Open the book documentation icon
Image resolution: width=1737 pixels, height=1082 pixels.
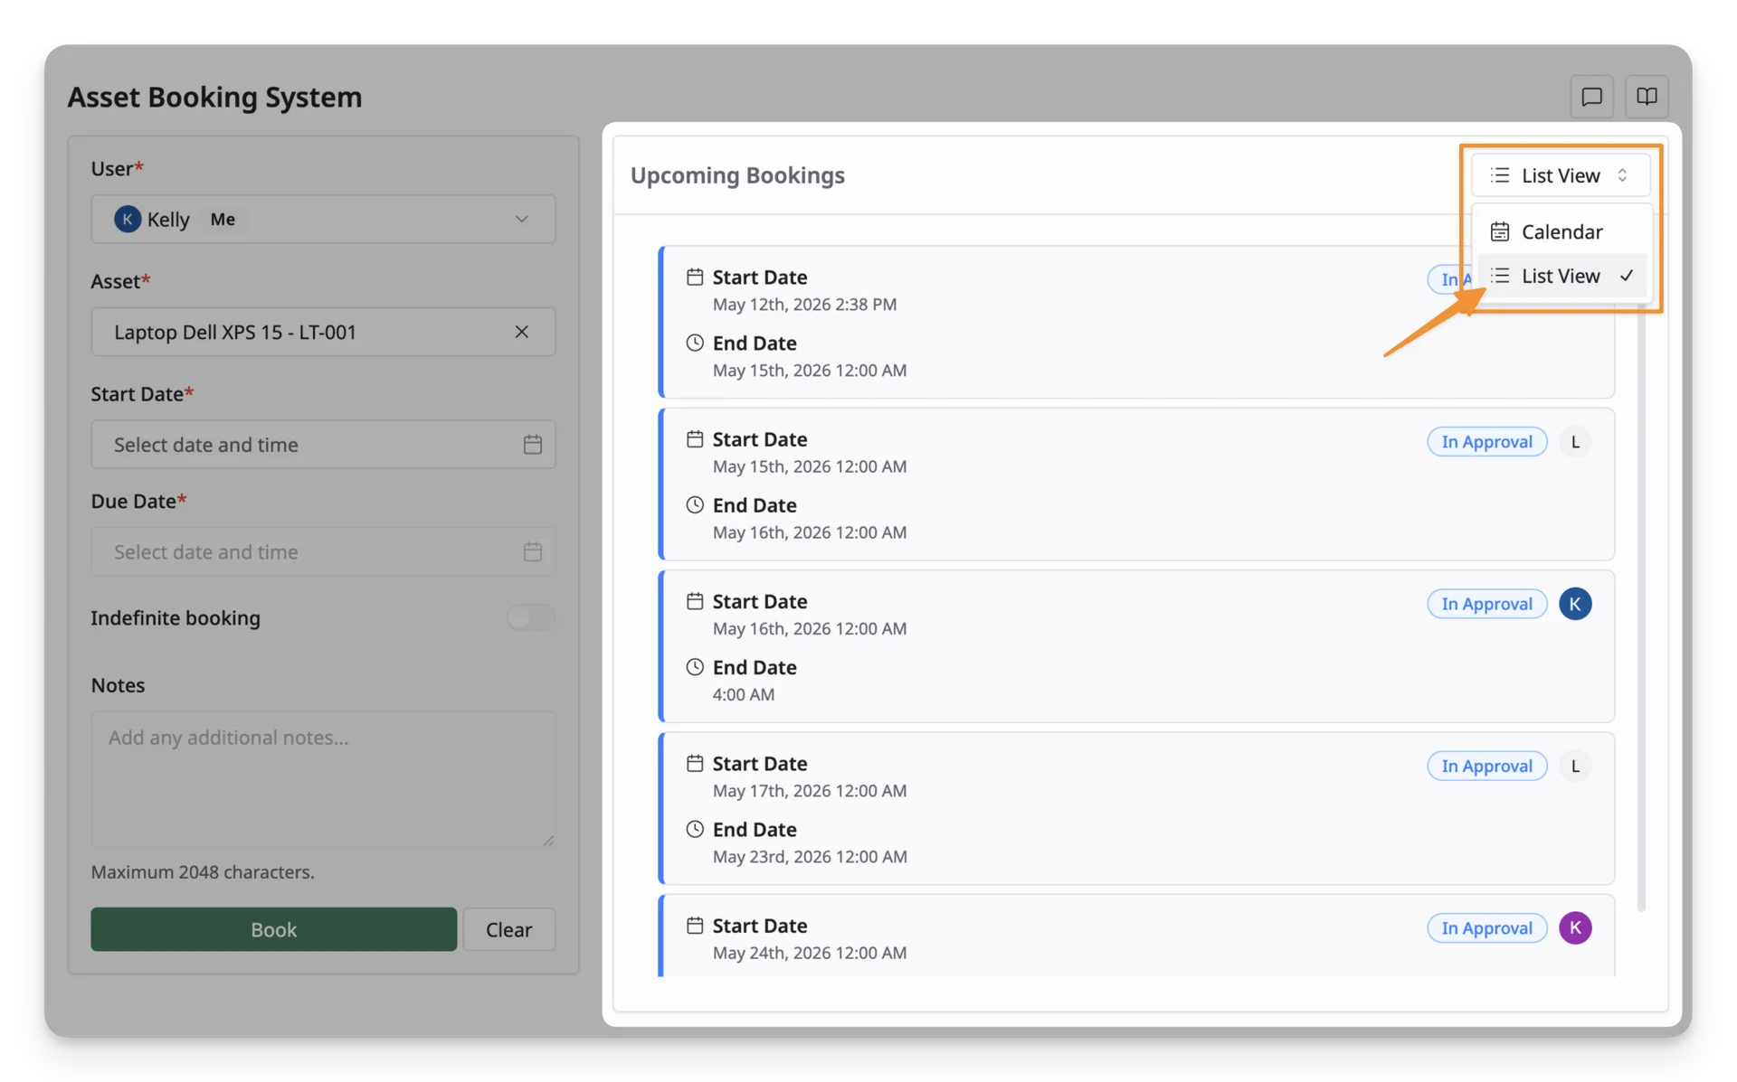1646,96
